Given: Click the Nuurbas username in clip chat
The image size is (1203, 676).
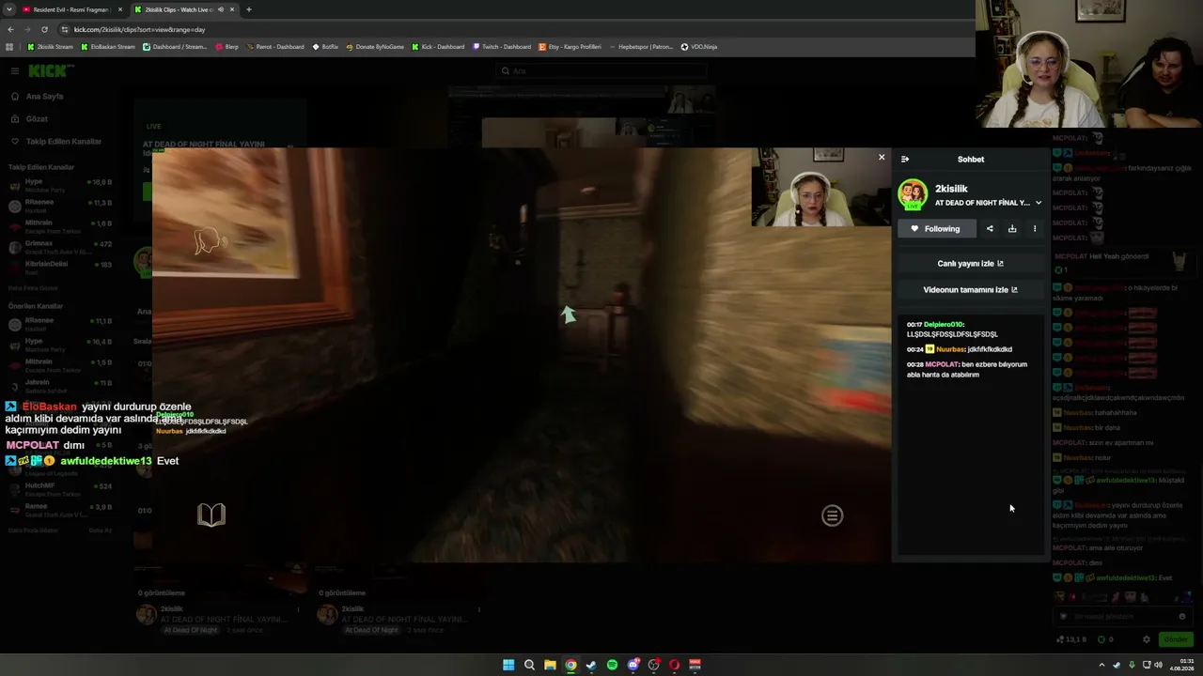Looking at the screenshot, I should (x=950, y=349).
